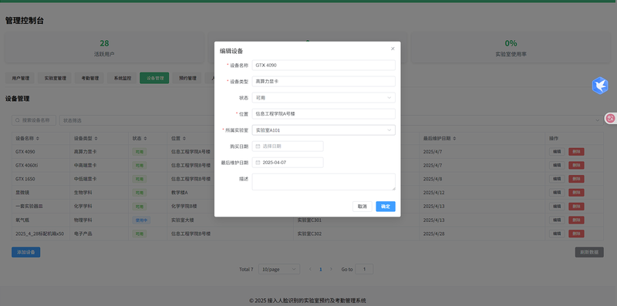Click the calendar icon in 购买日期 field

258,146
